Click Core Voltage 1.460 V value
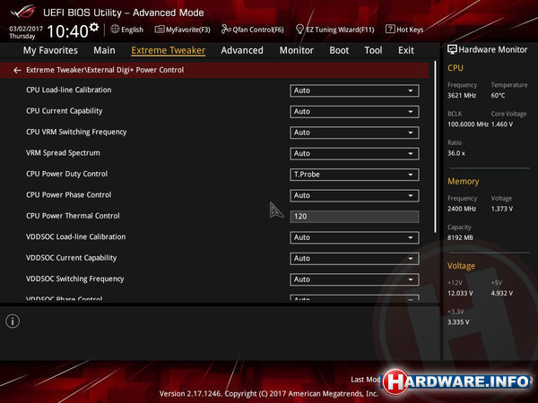The width and height of the screenshot is (538, 403). [502, 124]
